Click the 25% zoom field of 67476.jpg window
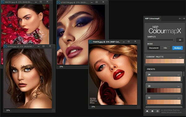 click(x=8, y=110)
